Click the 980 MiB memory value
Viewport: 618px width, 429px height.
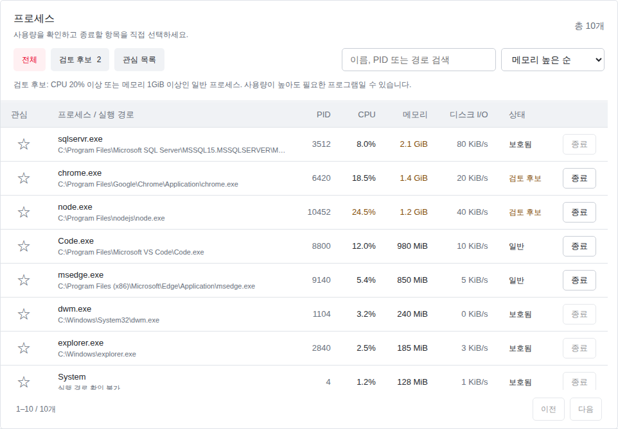(x=412, y=246)
